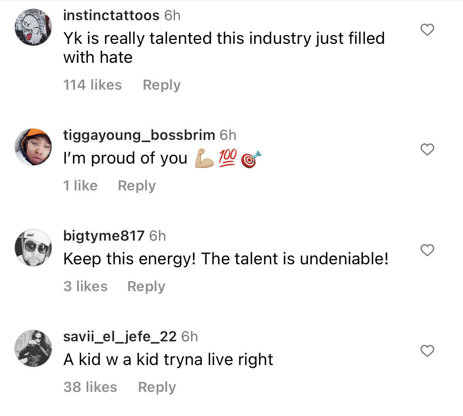This screenshot has height=416, width=463.
Task: Unlike instinctattoos' comment by tapping its heart
Action: click(x=427, y=29)
